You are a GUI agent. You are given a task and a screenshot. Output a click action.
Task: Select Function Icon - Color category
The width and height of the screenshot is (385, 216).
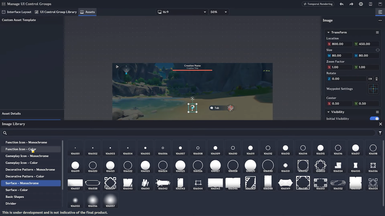[31, 149]
